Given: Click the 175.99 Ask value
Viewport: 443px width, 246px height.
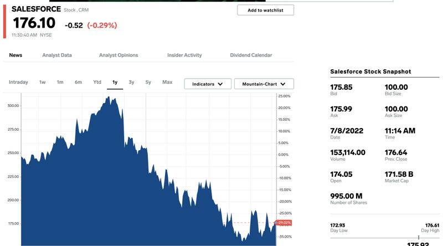Looking at the screenshot, I should coord(341,109).
